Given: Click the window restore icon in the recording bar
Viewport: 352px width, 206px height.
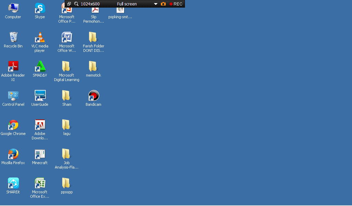Looking at the screenshot, I should pyautogui.click(x=69, y=4).
